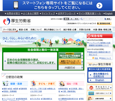Open the 医療保険 link
The image size is (115, 101).
24,89
